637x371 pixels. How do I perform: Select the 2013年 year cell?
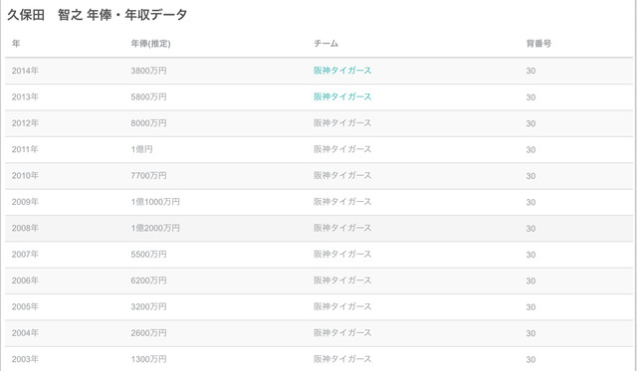[25, 97]
